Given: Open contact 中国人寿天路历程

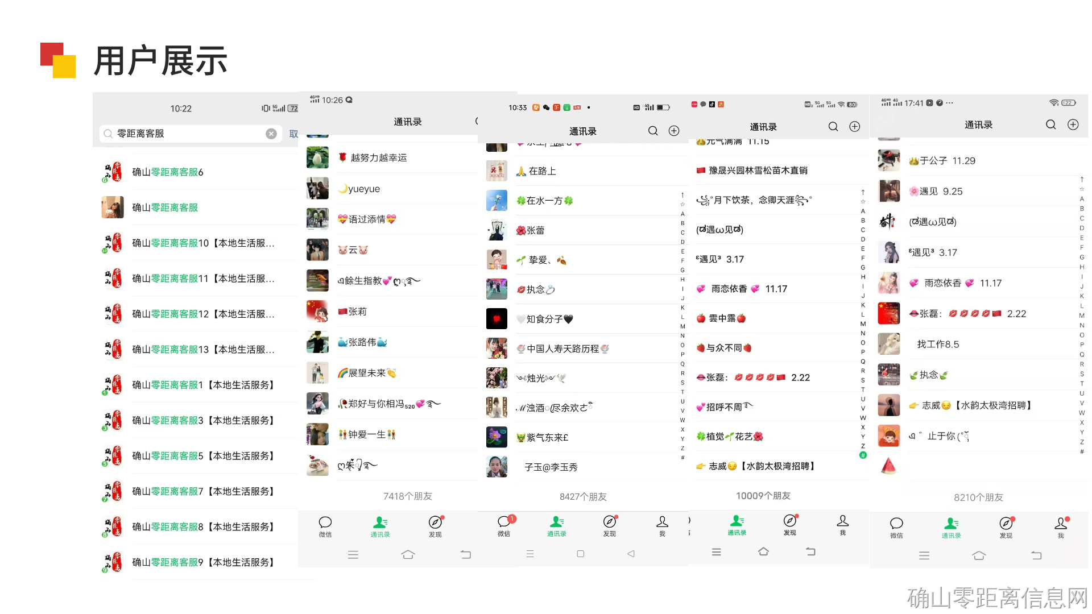Looking at the screenshot, I should tap(583, 349).
